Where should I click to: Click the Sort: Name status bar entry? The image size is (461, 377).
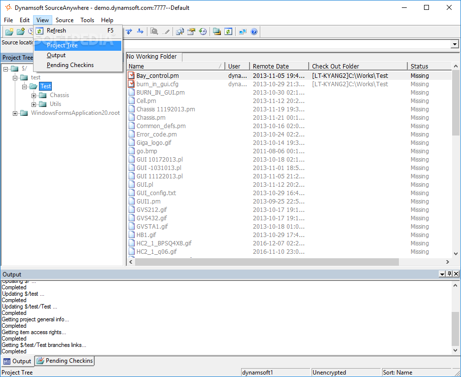click(416, 372)
